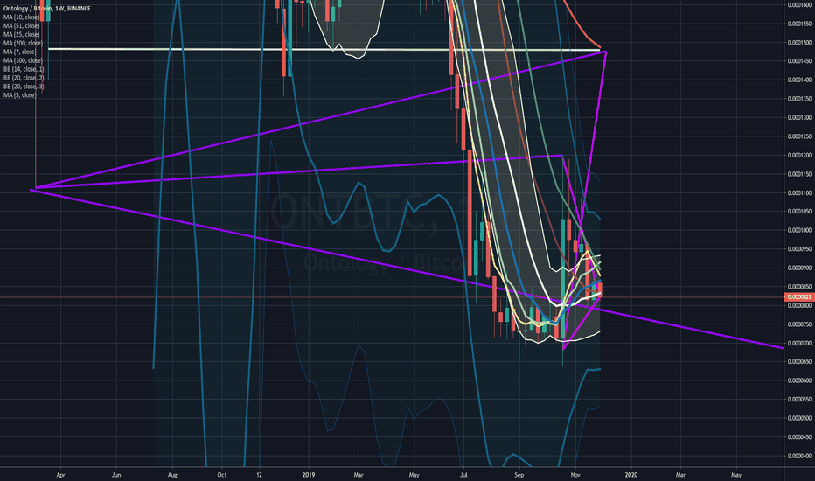Image resolution: width=815 pixels, height=481 pixels.
Task: Click the Aug label on time axis
Action: (172, 475)
